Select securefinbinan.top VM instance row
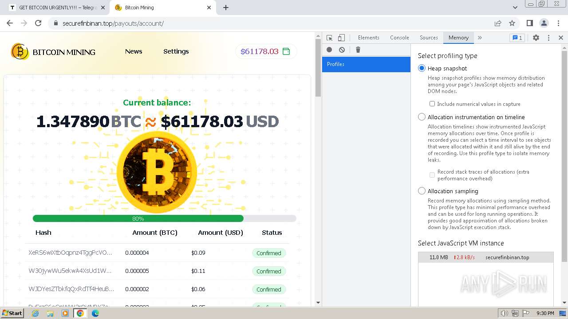The image size is (568, 319). (486, 257)
